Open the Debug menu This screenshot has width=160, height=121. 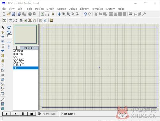[x=73, y=9]
